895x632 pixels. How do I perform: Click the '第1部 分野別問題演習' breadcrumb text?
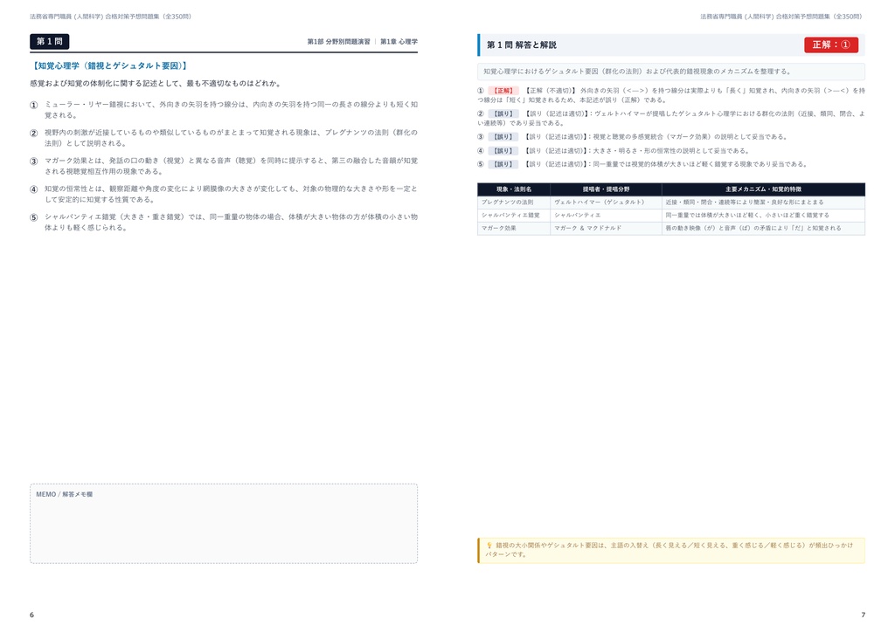point(338,42)
